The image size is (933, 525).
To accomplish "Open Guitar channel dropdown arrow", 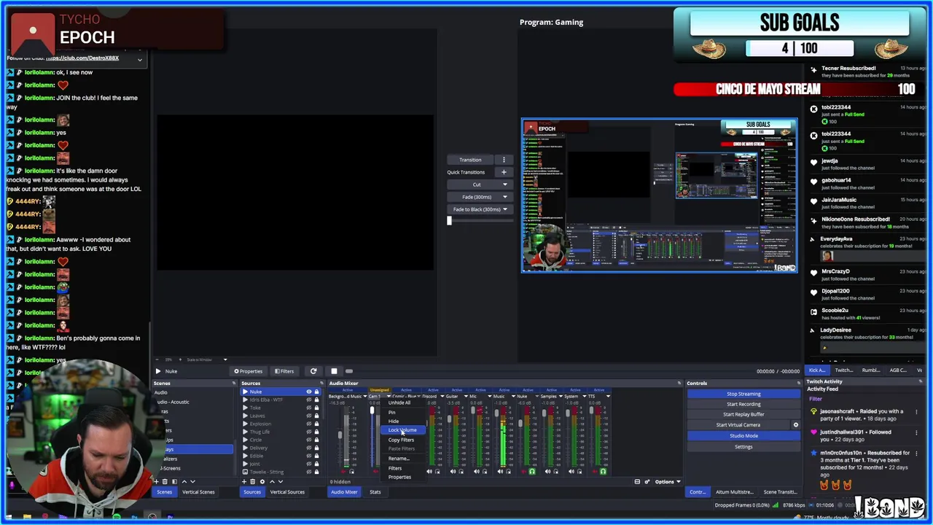I will pos(466,396).
